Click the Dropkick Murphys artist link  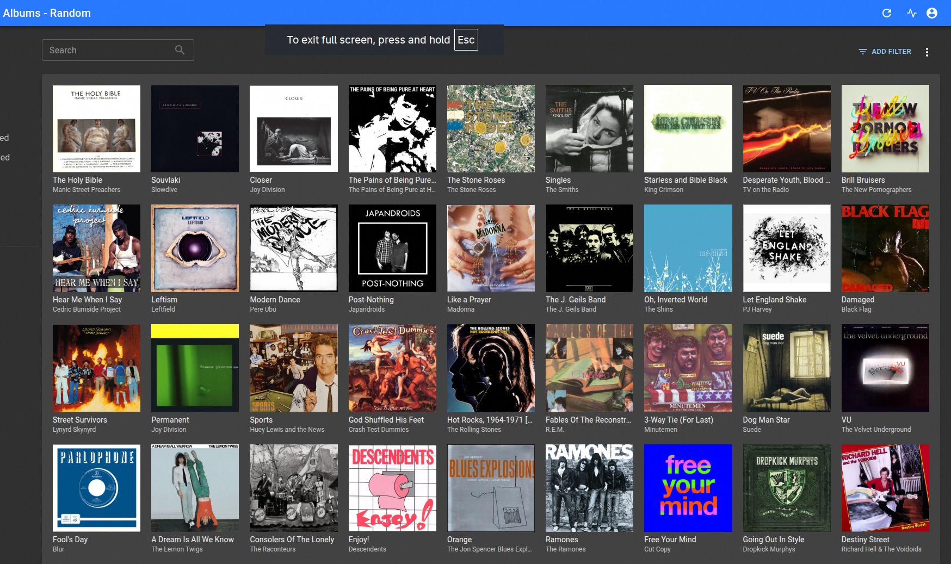769,549
